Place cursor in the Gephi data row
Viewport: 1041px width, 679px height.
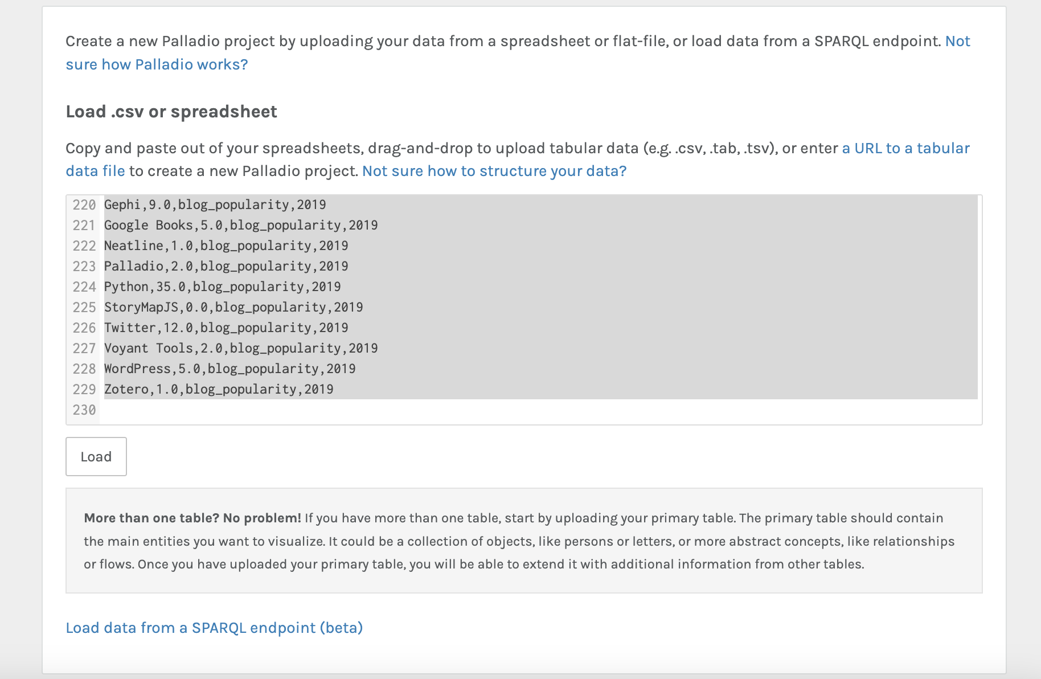pos(215,205)
